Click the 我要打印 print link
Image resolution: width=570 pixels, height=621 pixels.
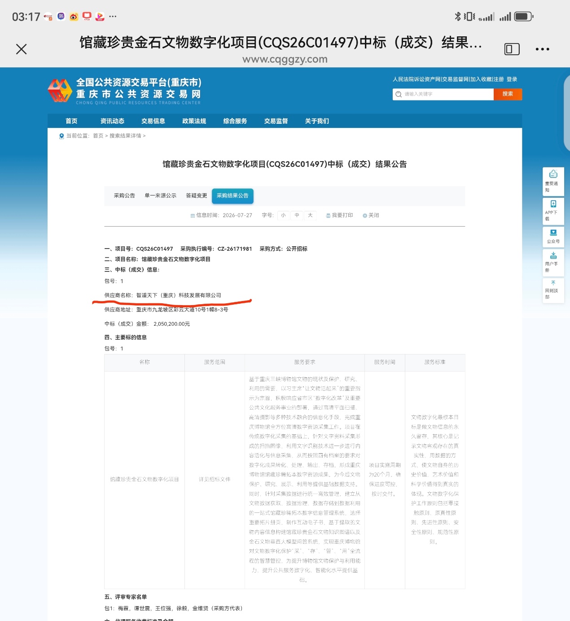[x=340, y=215]
